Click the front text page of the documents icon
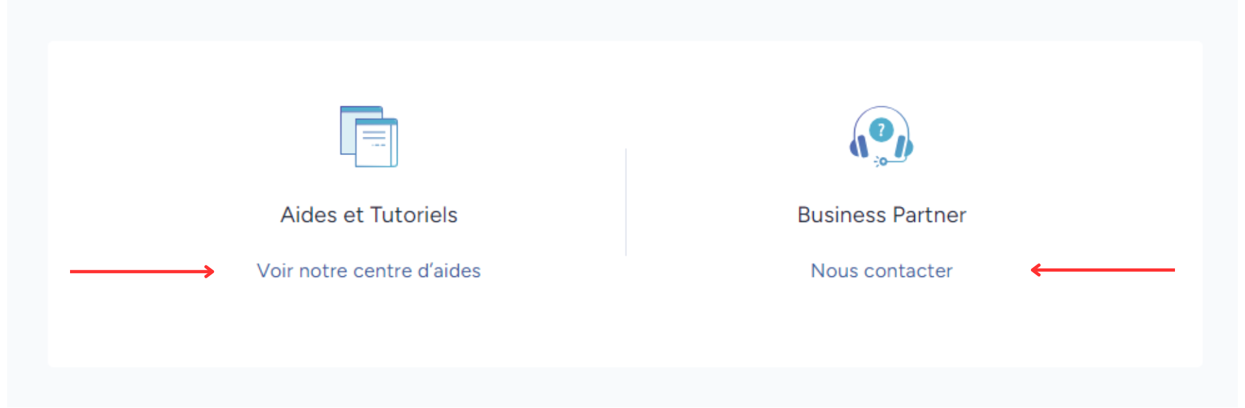Screen dimensions: 1245x408 coord(376,143)
